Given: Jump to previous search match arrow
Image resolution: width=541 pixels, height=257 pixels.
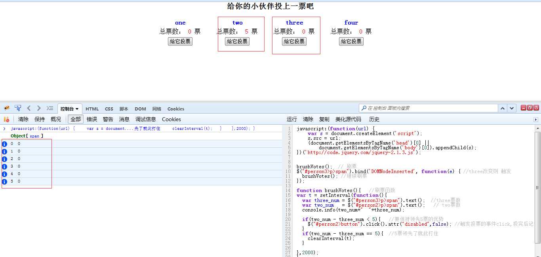Looking at the screenshot, I should [503, 108].
